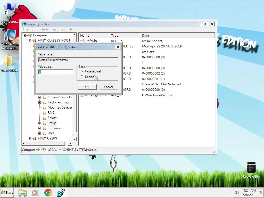
Task: Click tree scrollbar up arrow
Action: click(x=74, y=35)
